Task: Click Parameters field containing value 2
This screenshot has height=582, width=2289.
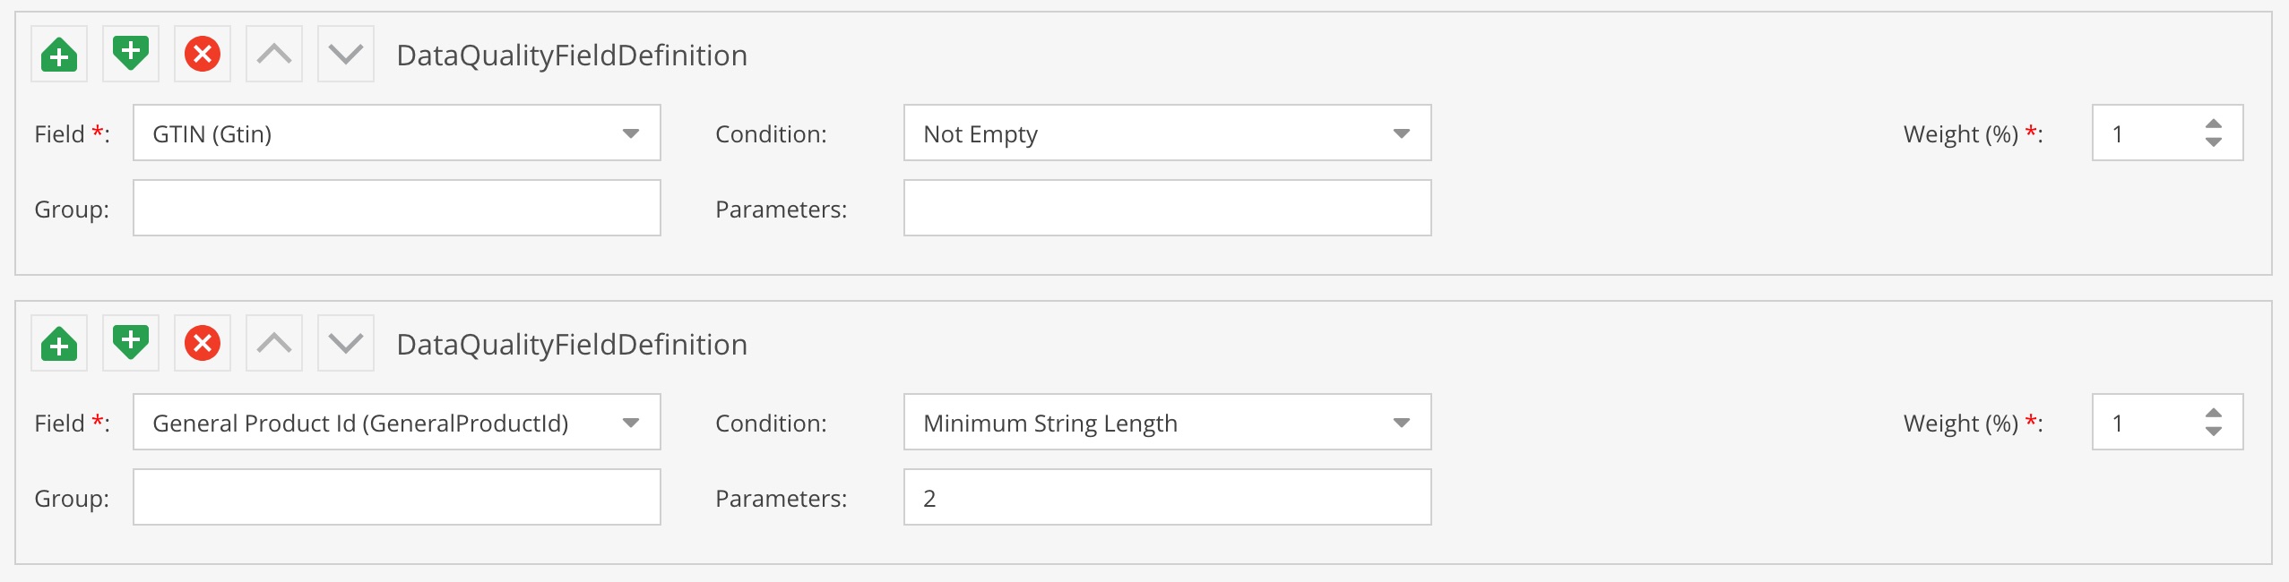Action: point(1168,498)
